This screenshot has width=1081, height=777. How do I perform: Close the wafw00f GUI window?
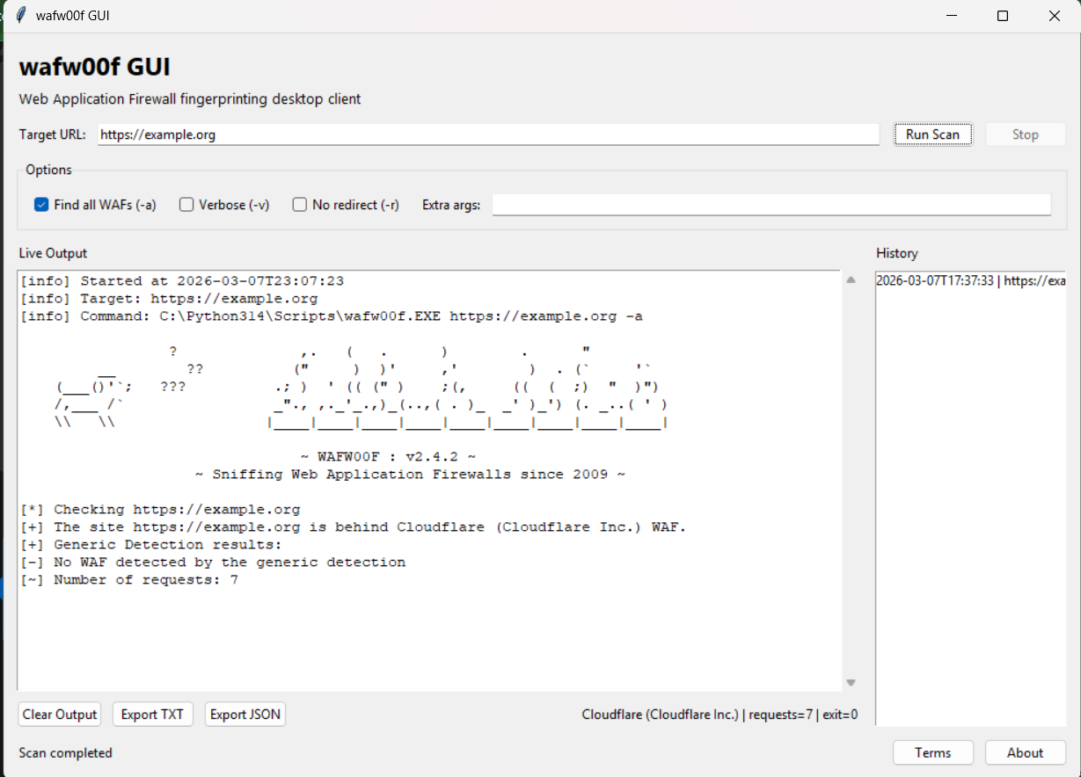click(1055, 16)
